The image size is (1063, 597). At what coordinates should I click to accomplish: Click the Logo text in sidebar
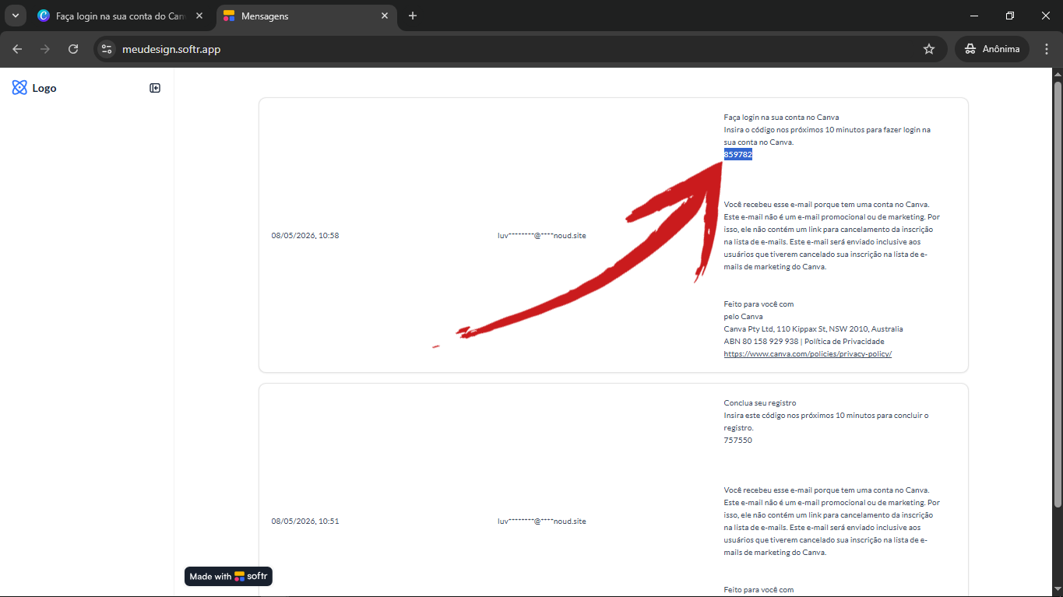click(44, 89)
